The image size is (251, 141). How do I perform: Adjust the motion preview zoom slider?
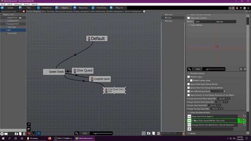click(215, 69)
